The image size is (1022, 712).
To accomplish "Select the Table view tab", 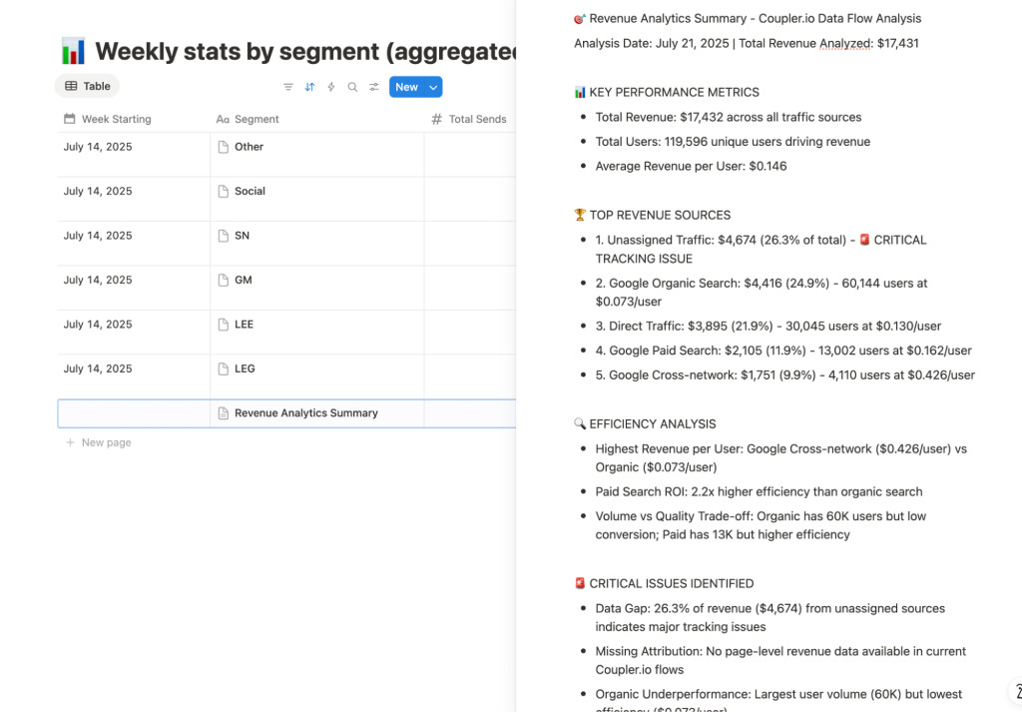I will (88, 86).
